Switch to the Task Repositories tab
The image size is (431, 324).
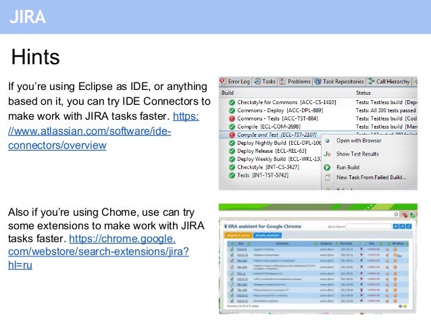[340, 81]
